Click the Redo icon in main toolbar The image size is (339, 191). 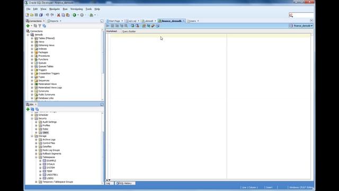52,15
